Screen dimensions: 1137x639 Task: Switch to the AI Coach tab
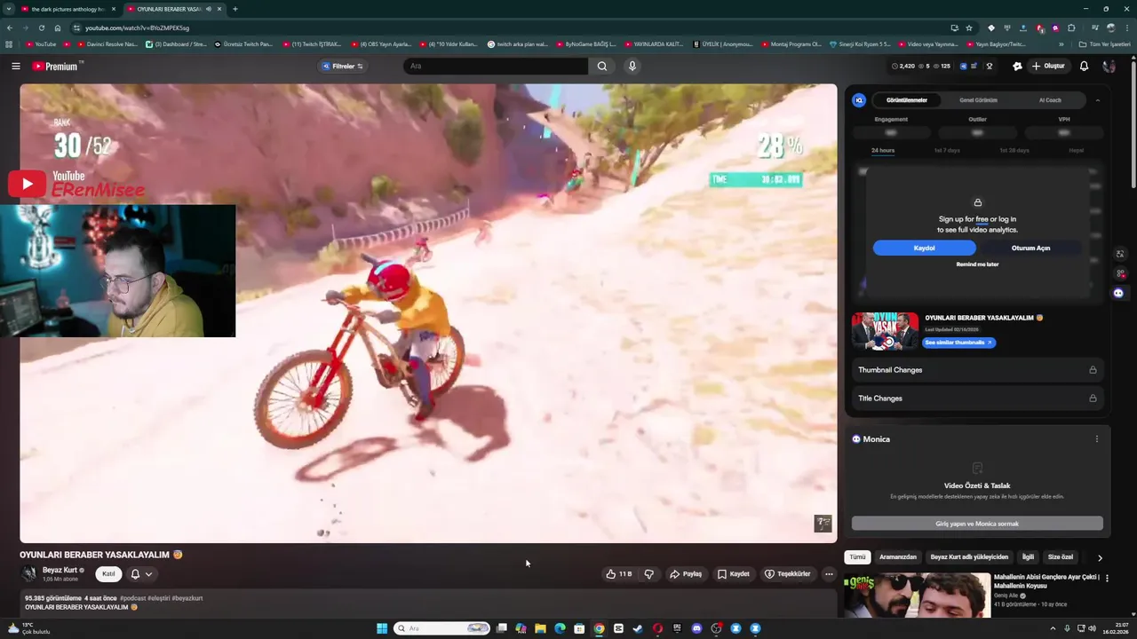1050,100
